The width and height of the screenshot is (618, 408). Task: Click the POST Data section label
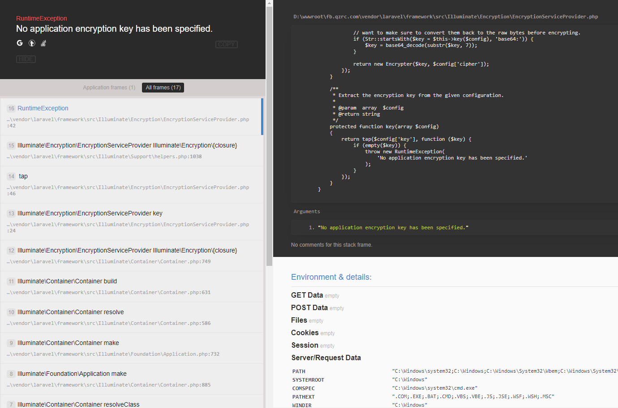[309, 307]
